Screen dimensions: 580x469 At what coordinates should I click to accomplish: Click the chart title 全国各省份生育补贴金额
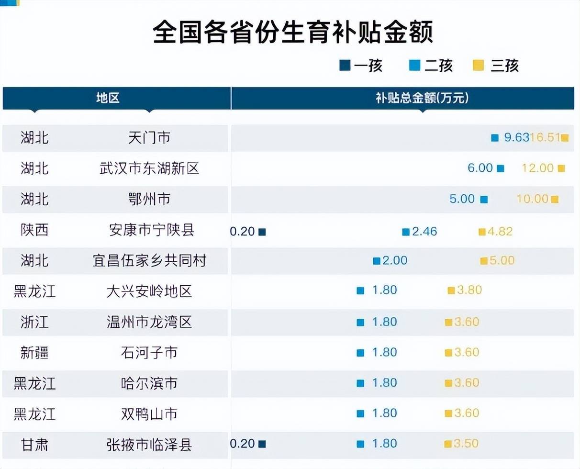(293, 33)
